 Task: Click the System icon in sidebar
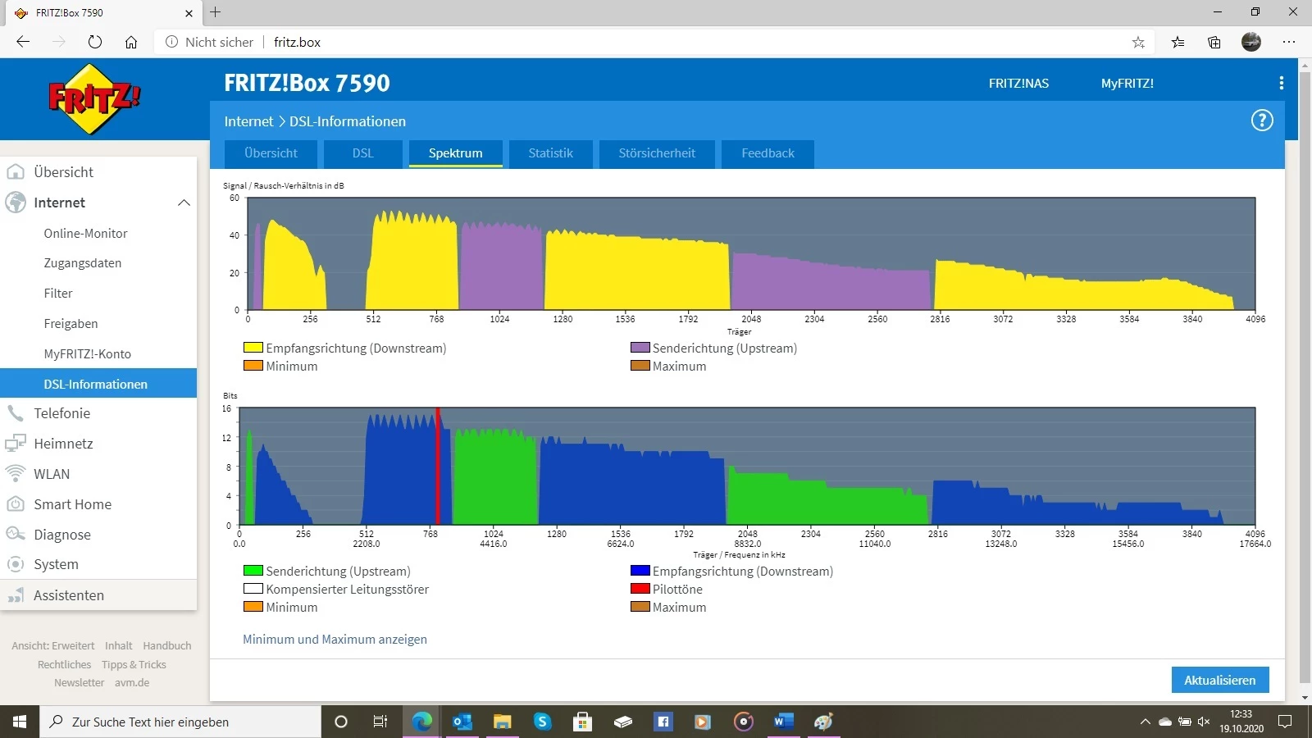[x=16, y=564]
